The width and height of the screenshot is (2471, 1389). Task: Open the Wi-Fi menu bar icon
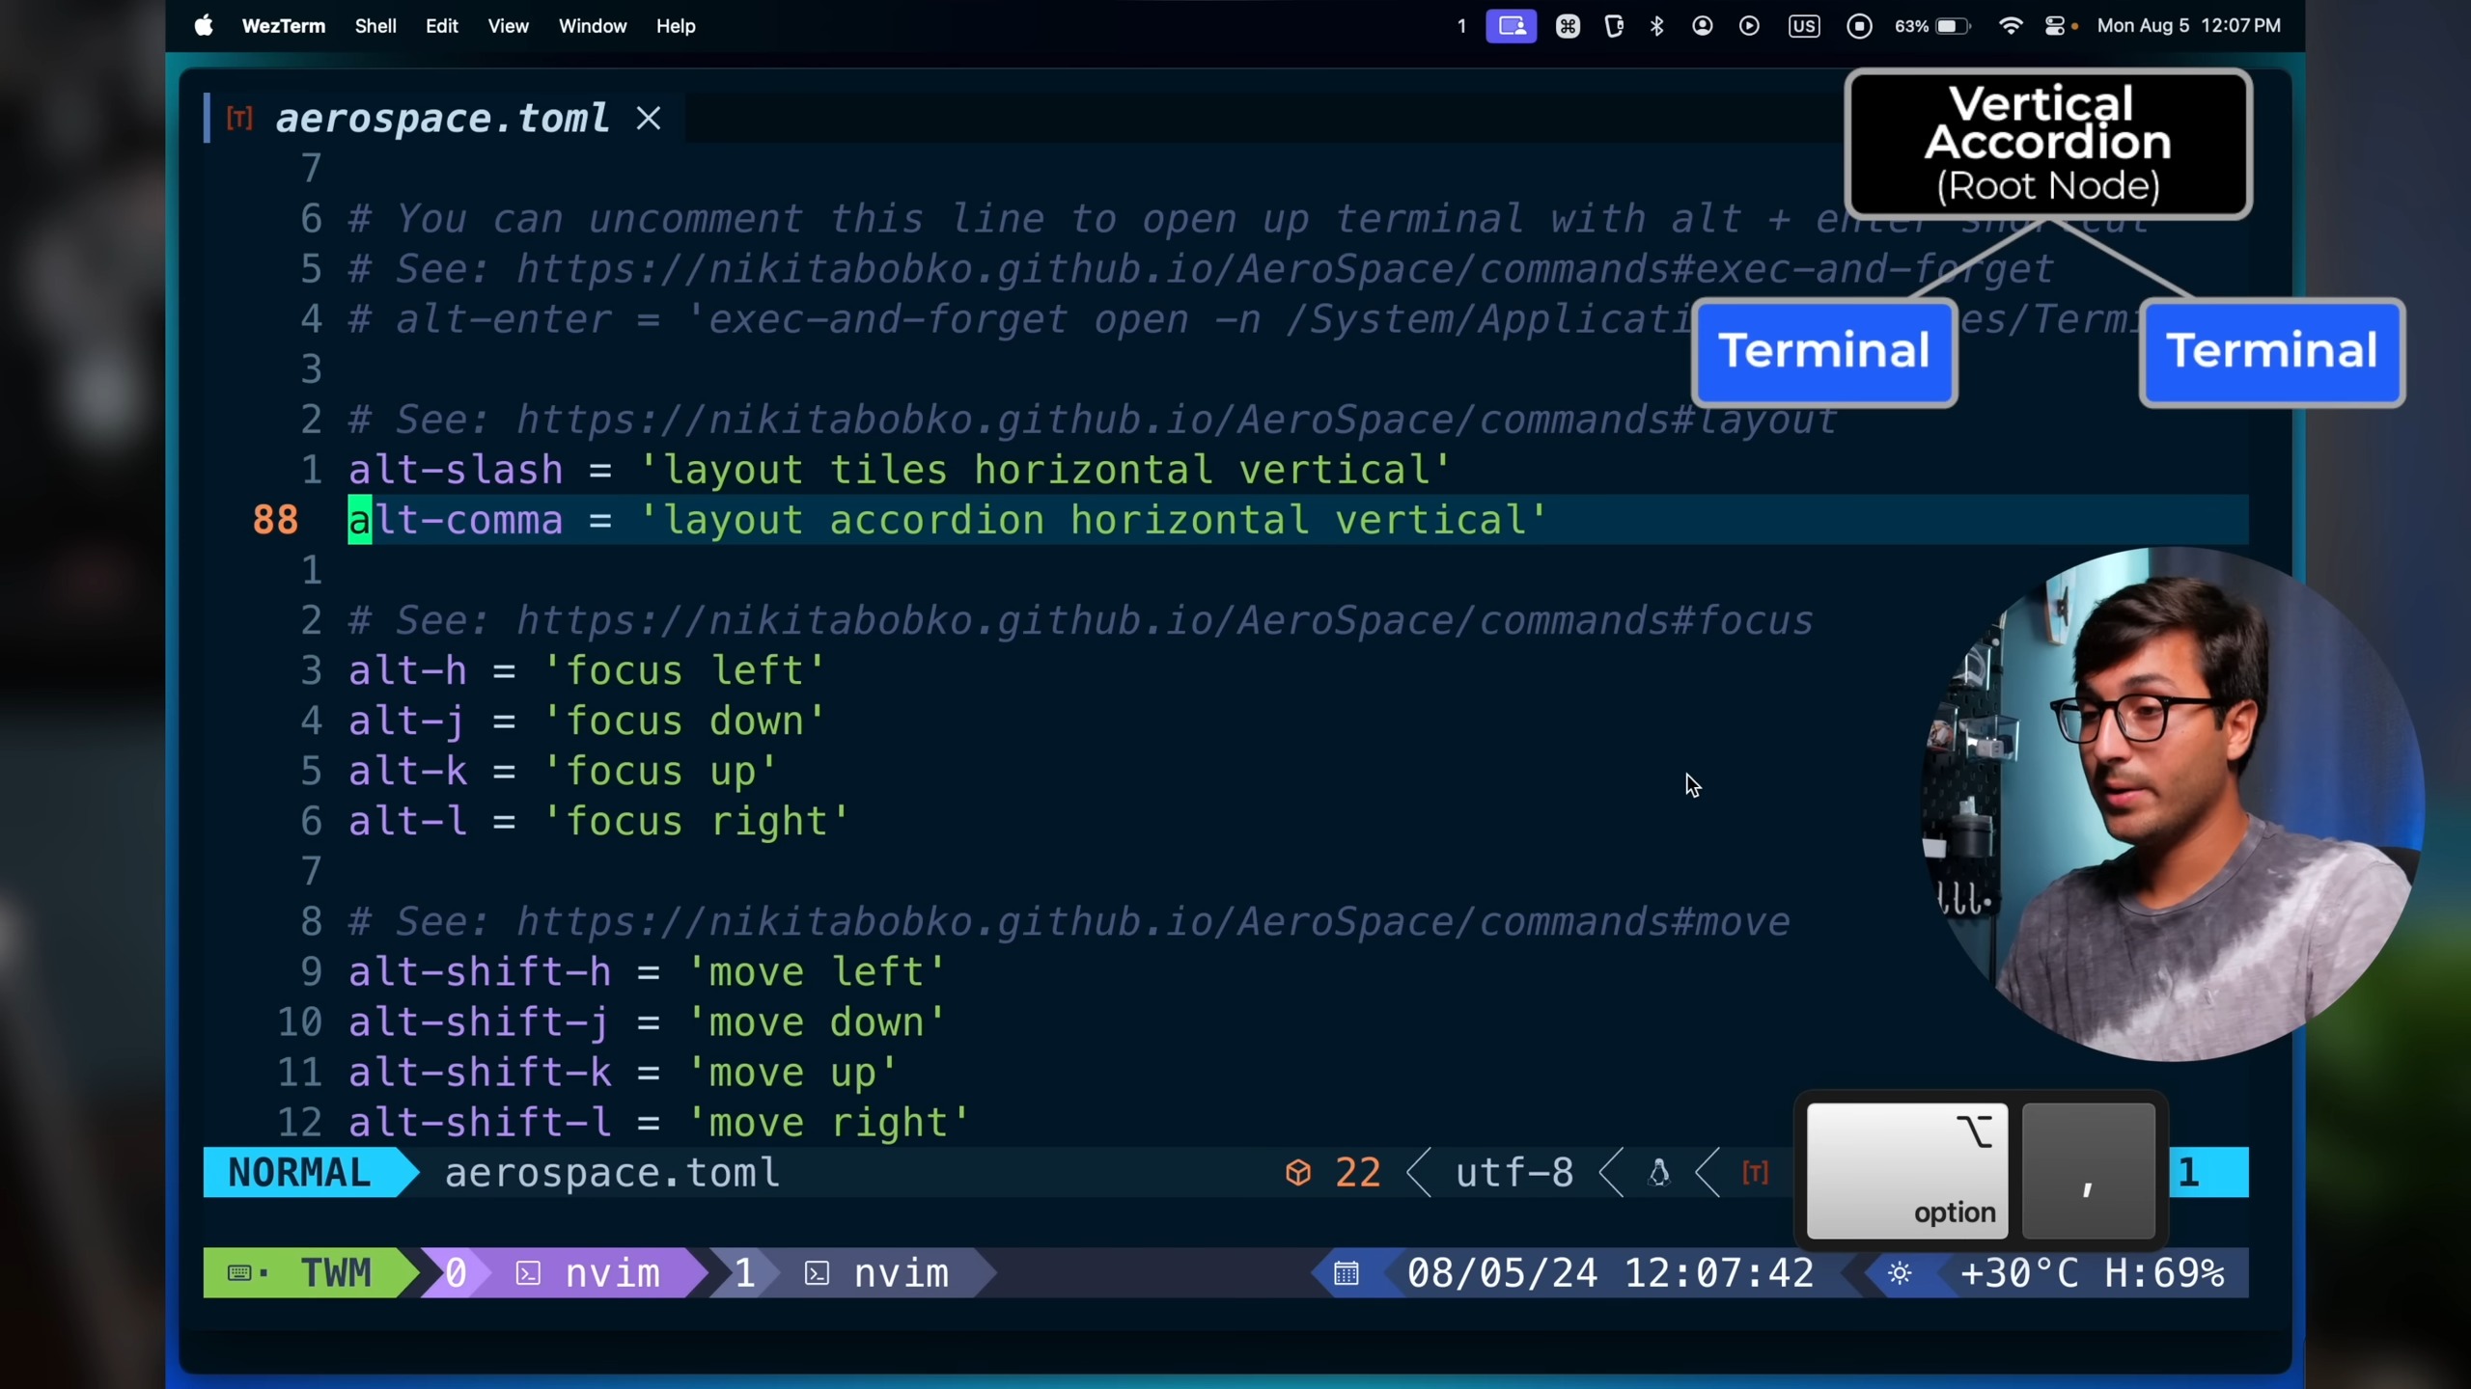coord(2011,26)
